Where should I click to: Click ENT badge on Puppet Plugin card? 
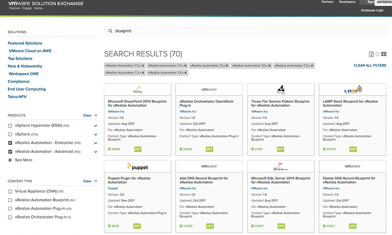(137, 226)
